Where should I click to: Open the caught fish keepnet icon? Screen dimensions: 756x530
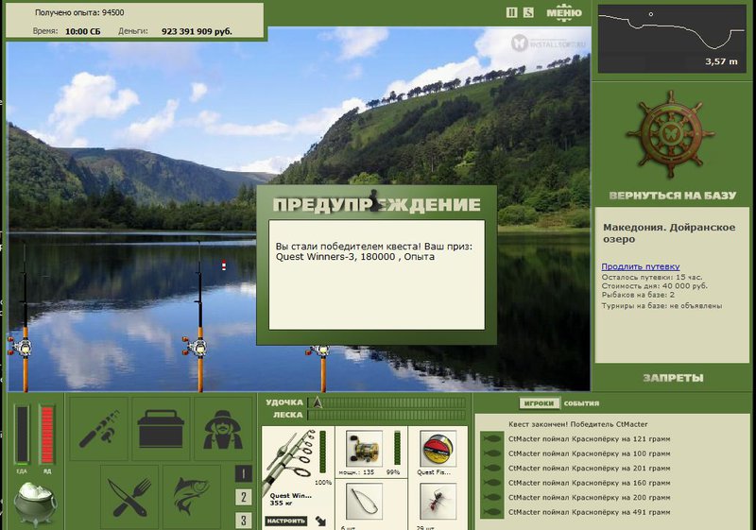click(x=192, y=497)
